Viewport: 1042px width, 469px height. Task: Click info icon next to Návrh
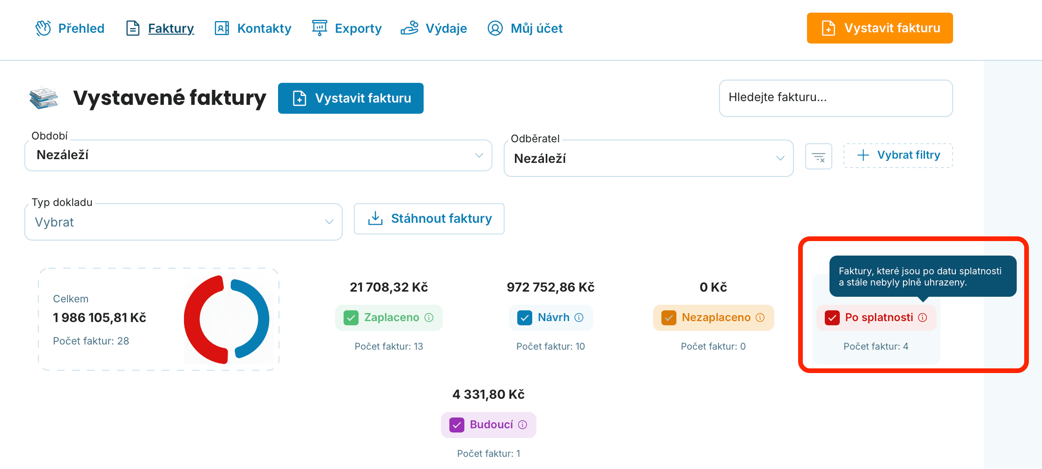click(x=579, y=318)
